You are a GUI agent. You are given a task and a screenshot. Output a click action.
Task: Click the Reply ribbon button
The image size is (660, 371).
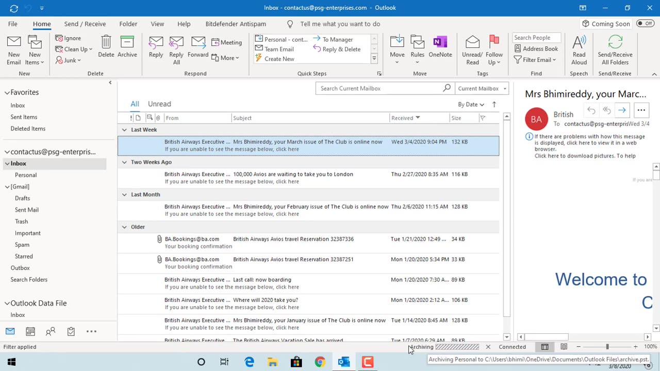point(156,46)
